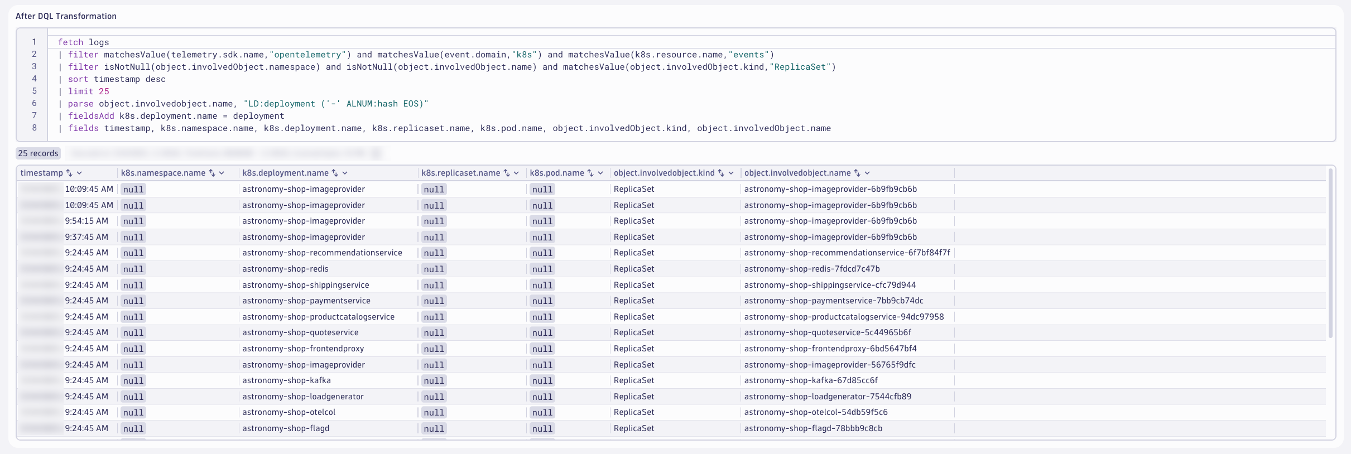The width and height of the screenshot is (1351, 454).
Task: Sort by object.involvedobject.kind column icon
Action: 721,173
